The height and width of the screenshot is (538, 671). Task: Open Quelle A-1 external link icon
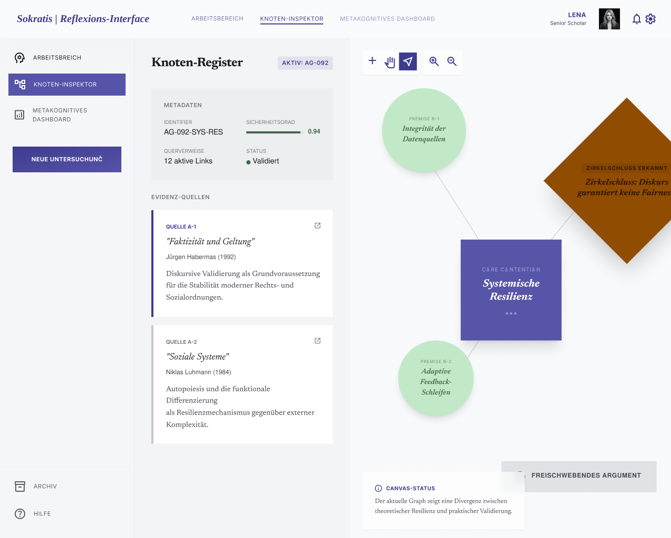317,225
